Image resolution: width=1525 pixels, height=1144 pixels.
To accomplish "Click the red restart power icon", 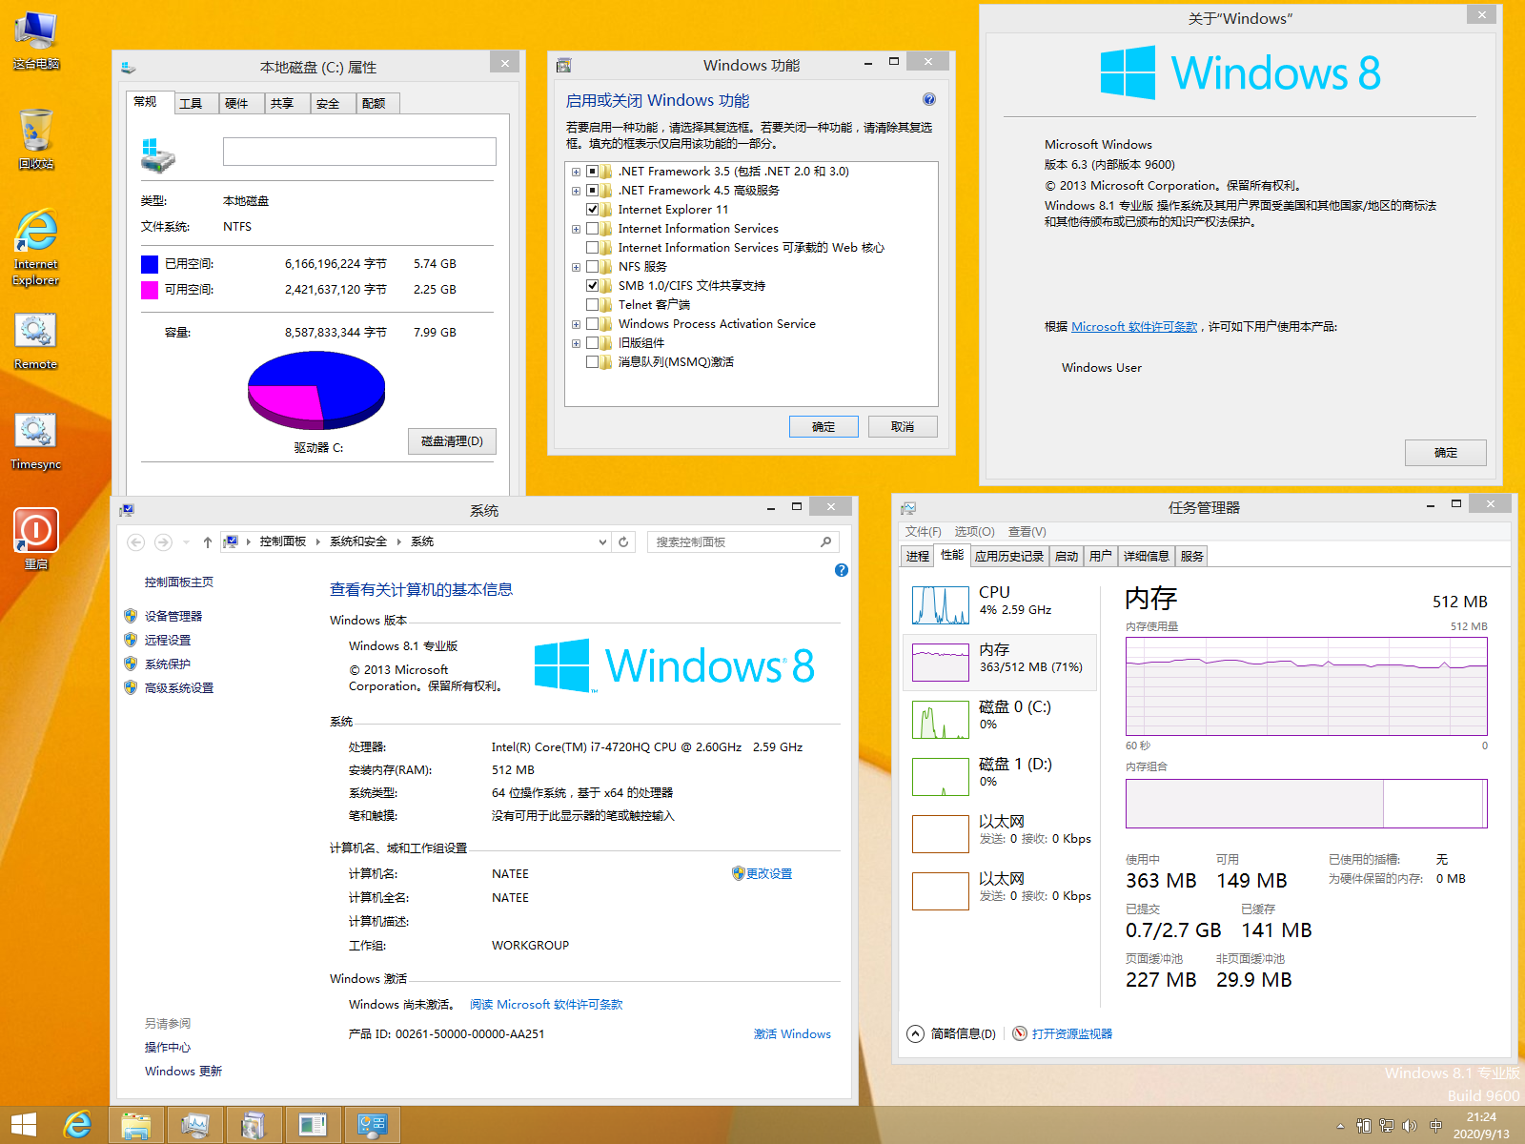I will pos(35,531).
